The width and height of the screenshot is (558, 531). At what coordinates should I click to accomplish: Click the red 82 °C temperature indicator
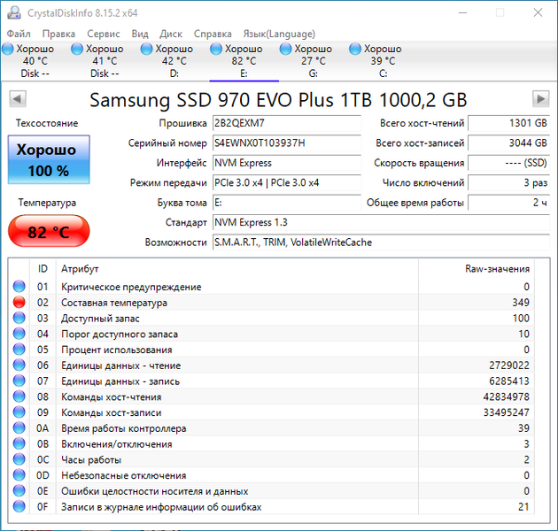coord(49,232)
